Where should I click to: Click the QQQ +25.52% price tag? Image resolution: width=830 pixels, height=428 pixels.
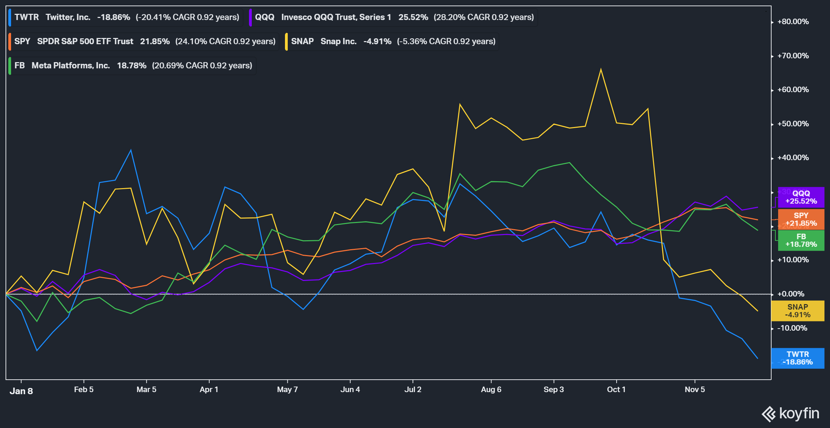(x=801, y=197)
